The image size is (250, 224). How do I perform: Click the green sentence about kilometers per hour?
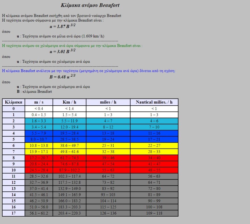pos(72,46)
